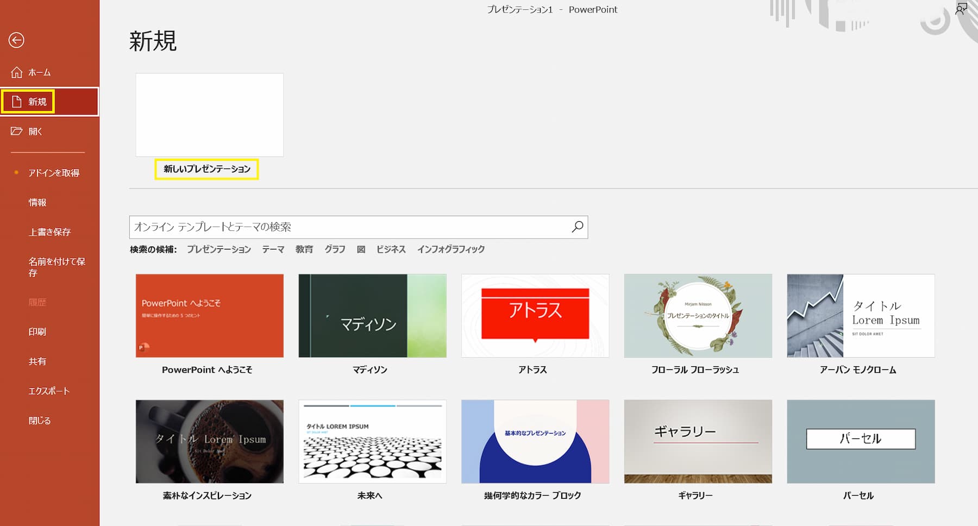Click the パーセル caption below thumbnail
The height and width of the screenshot is (526, 978).
click(x=858, y=496)
